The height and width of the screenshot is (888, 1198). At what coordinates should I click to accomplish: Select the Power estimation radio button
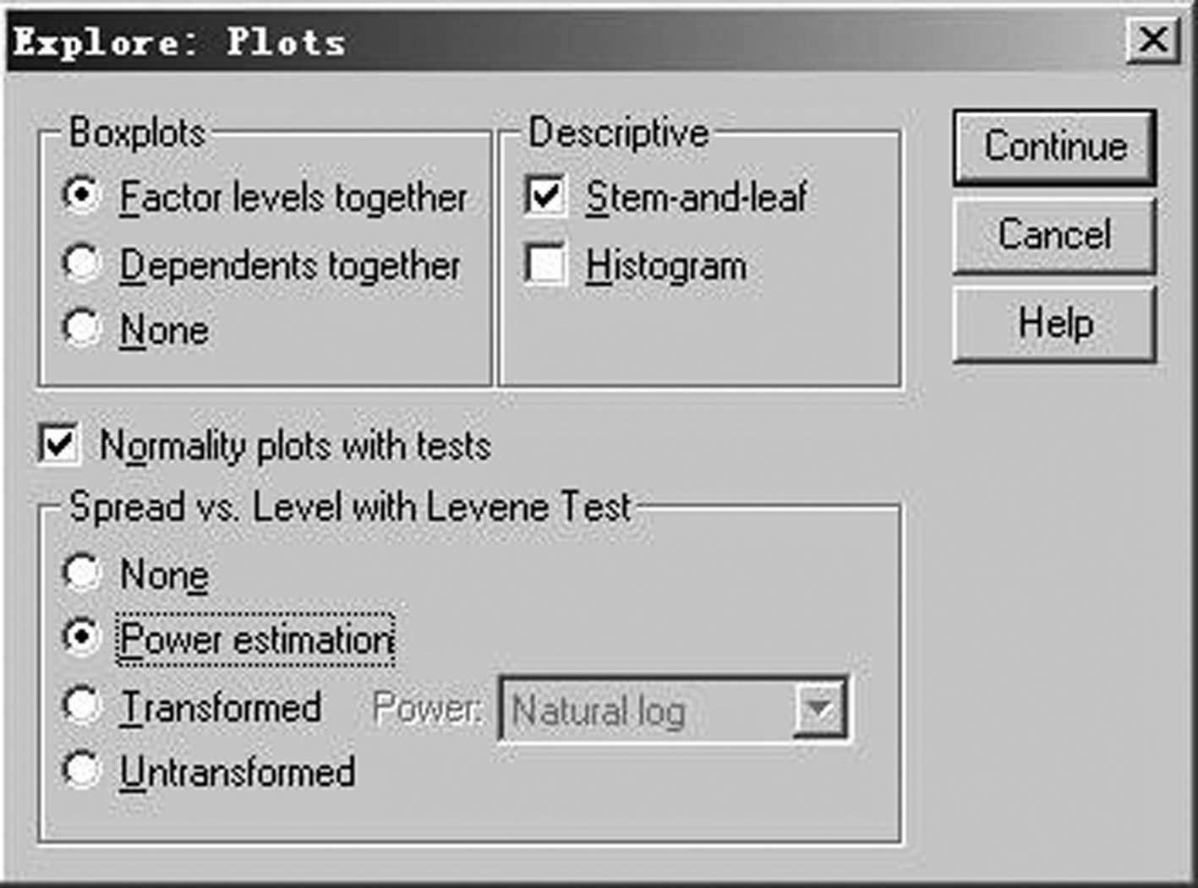(x=82, y=636)
